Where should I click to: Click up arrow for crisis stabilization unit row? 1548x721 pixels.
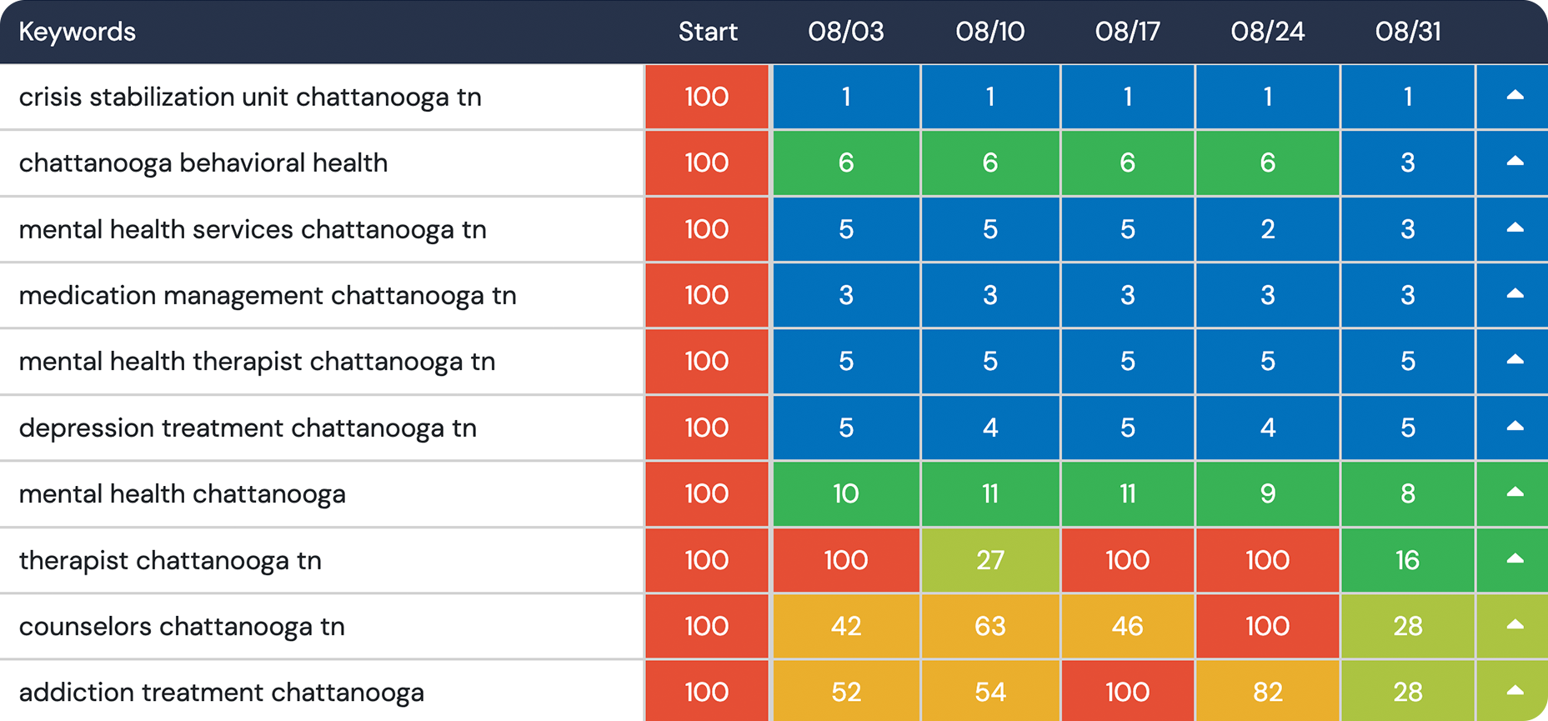(x=1515, y=96)
